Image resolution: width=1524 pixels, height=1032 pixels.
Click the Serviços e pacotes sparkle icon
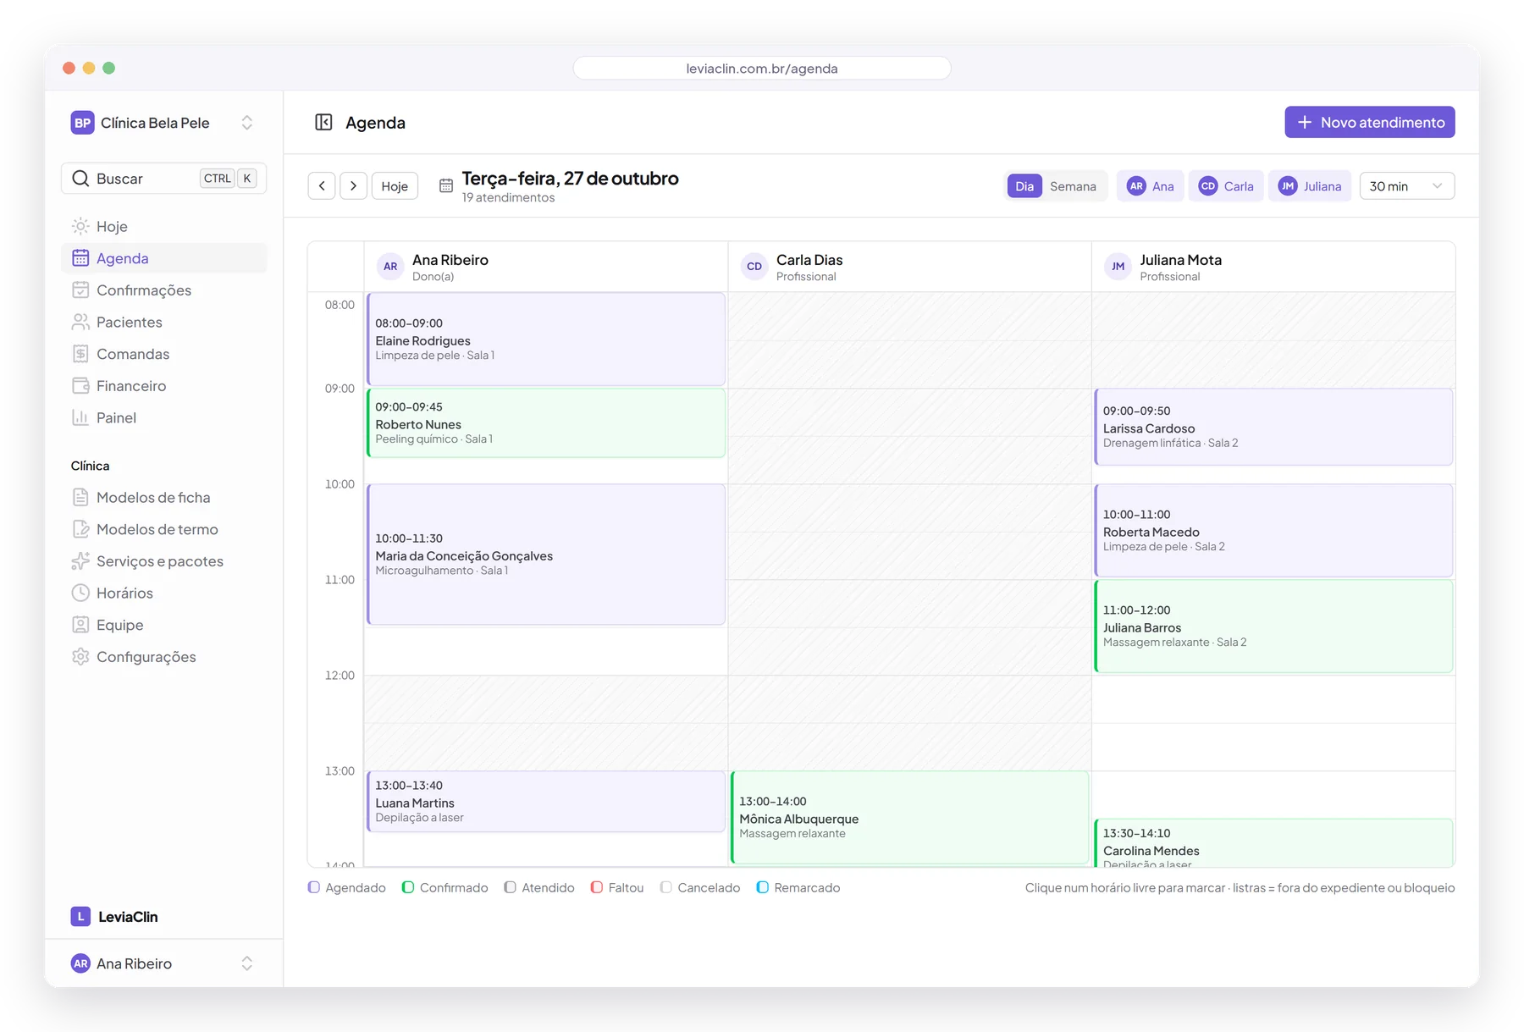[x=80, y=561]
